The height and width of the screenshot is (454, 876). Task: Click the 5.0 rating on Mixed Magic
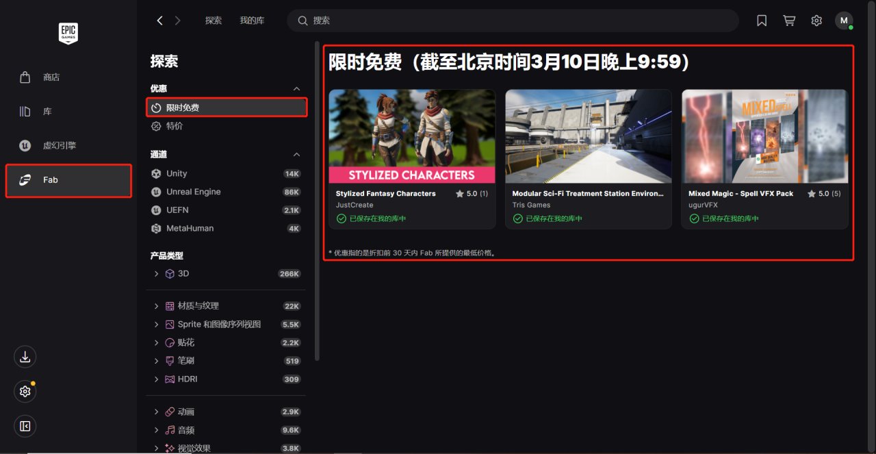[x=823, y=194]
